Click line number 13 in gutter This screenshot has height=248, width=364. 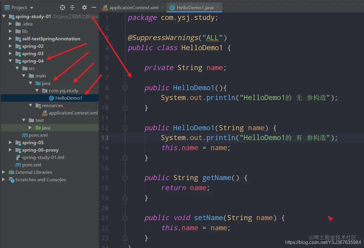click(105, 138)
